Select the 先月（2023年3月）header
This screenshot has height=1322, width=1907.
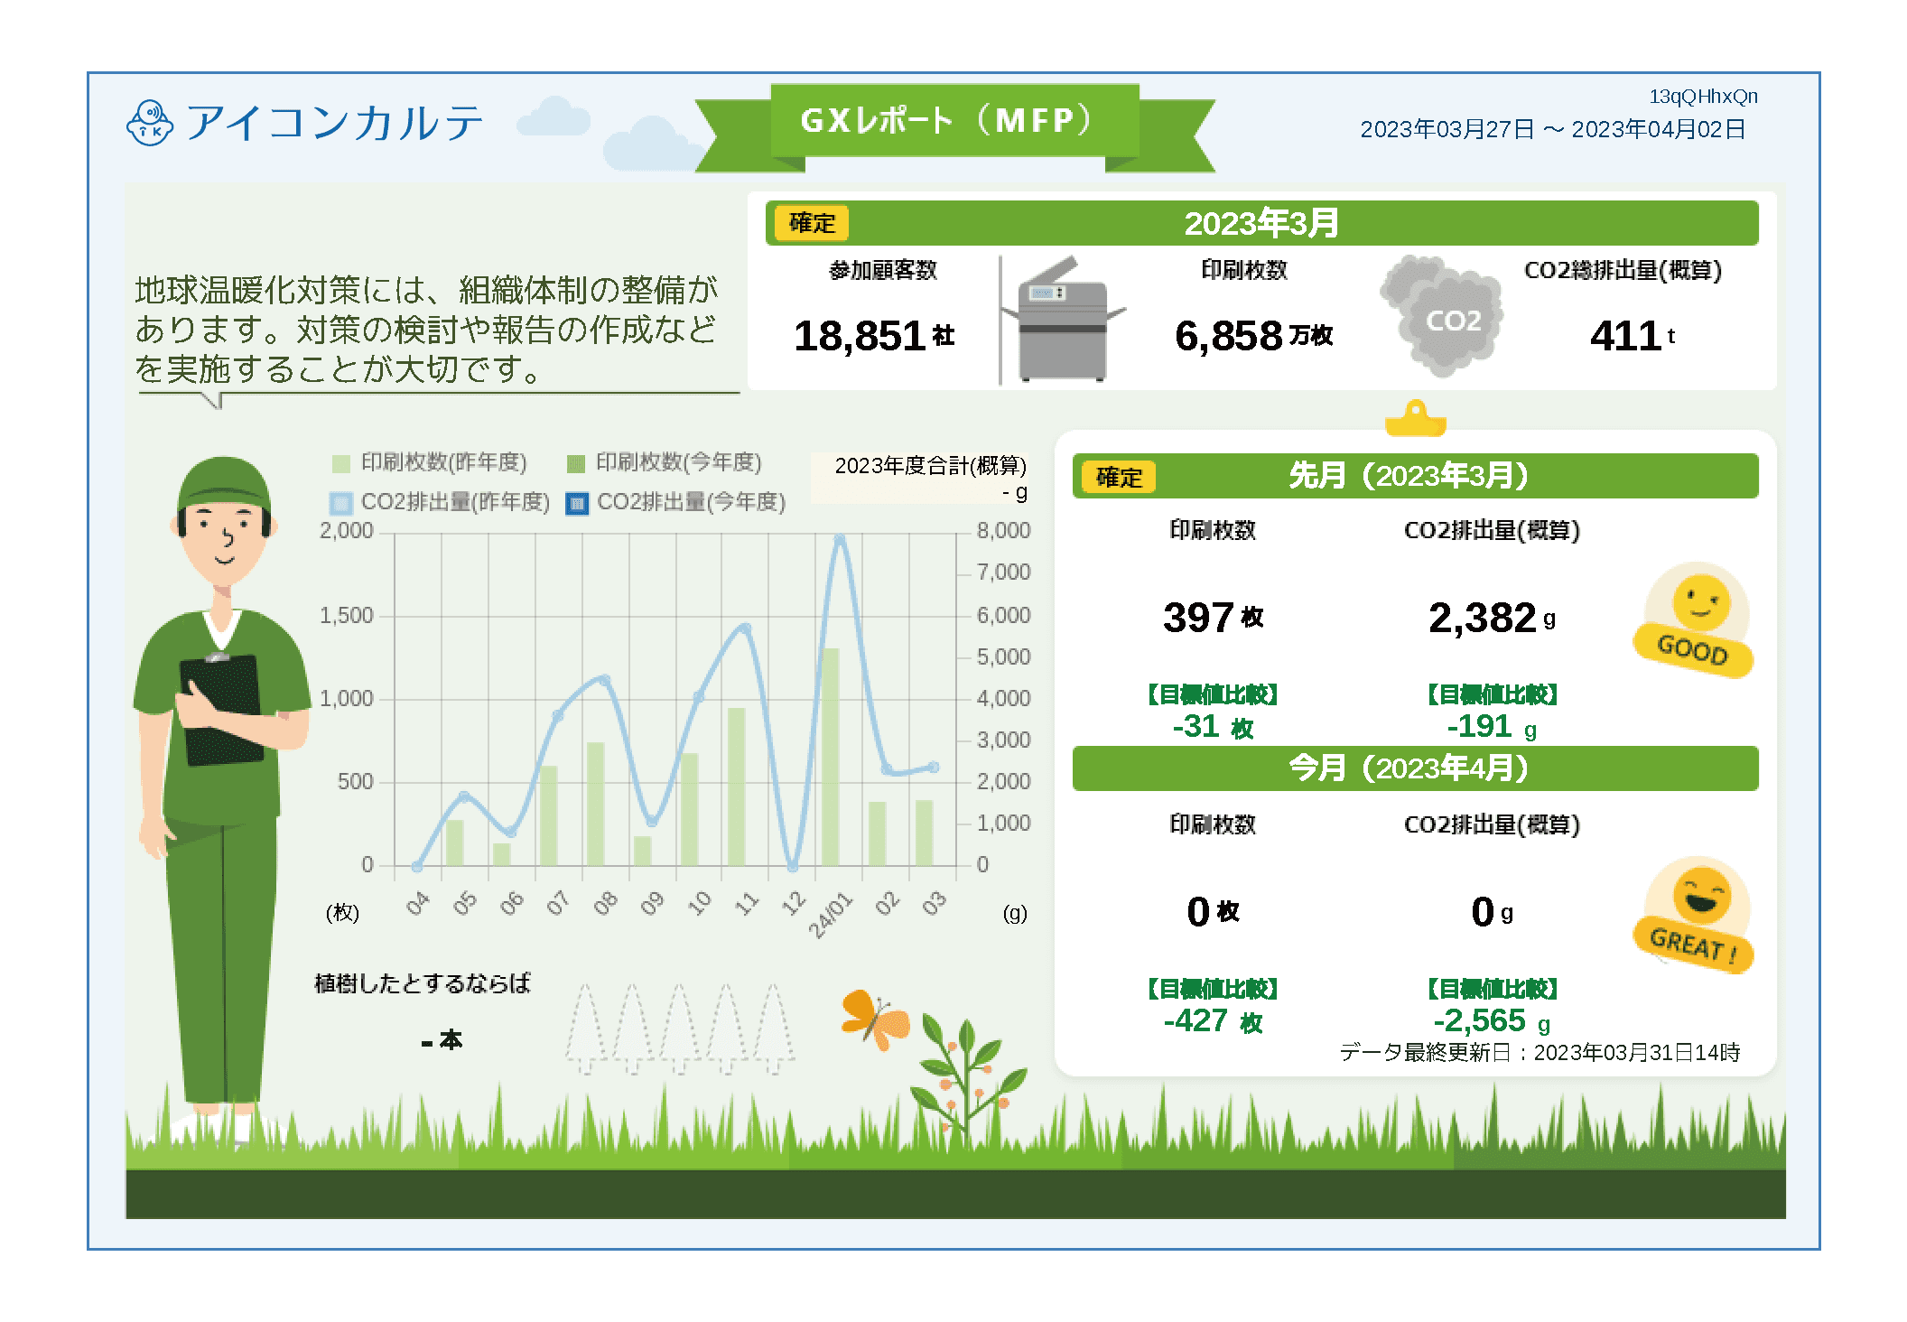[x=1415, y=476]
